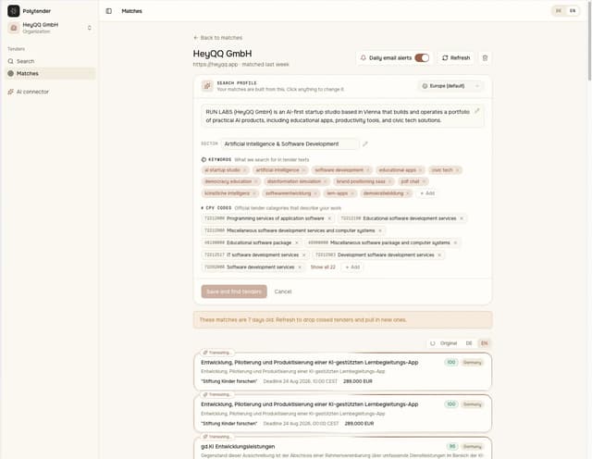Remove the 'civic tech' keyword chip

pyautogui.click(x=457, y=170)
